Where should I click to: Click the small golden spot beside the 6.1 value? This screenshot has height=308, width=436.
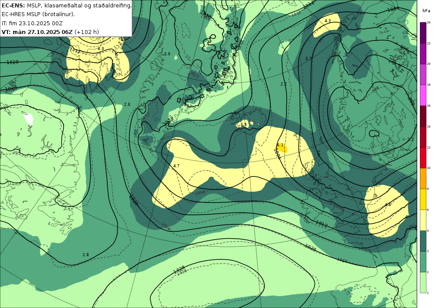[x=284, y=149]
